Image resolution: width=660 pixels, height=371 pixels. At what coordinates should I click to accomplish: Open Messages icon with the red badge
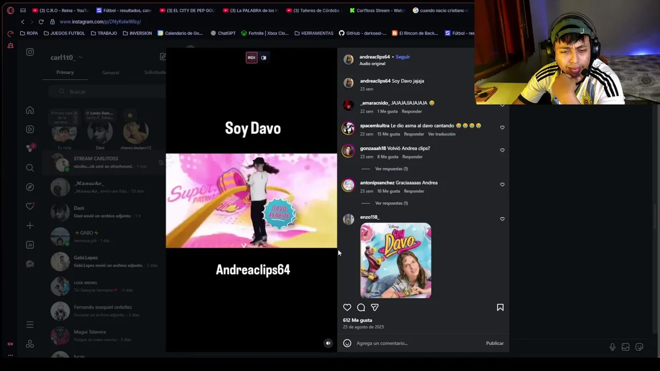(x=30, y=148)
